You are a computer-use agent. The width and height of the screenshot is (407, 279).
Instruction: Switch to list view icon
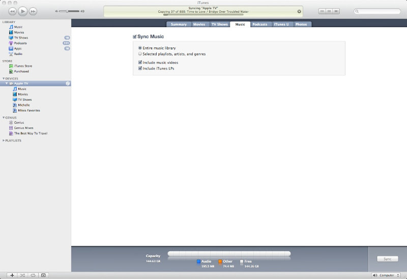click(x=322, y=11)
